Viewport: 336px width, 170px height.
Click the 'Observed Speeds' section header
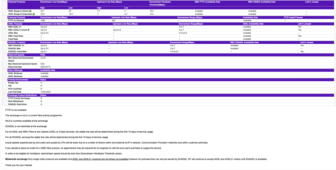16,55
